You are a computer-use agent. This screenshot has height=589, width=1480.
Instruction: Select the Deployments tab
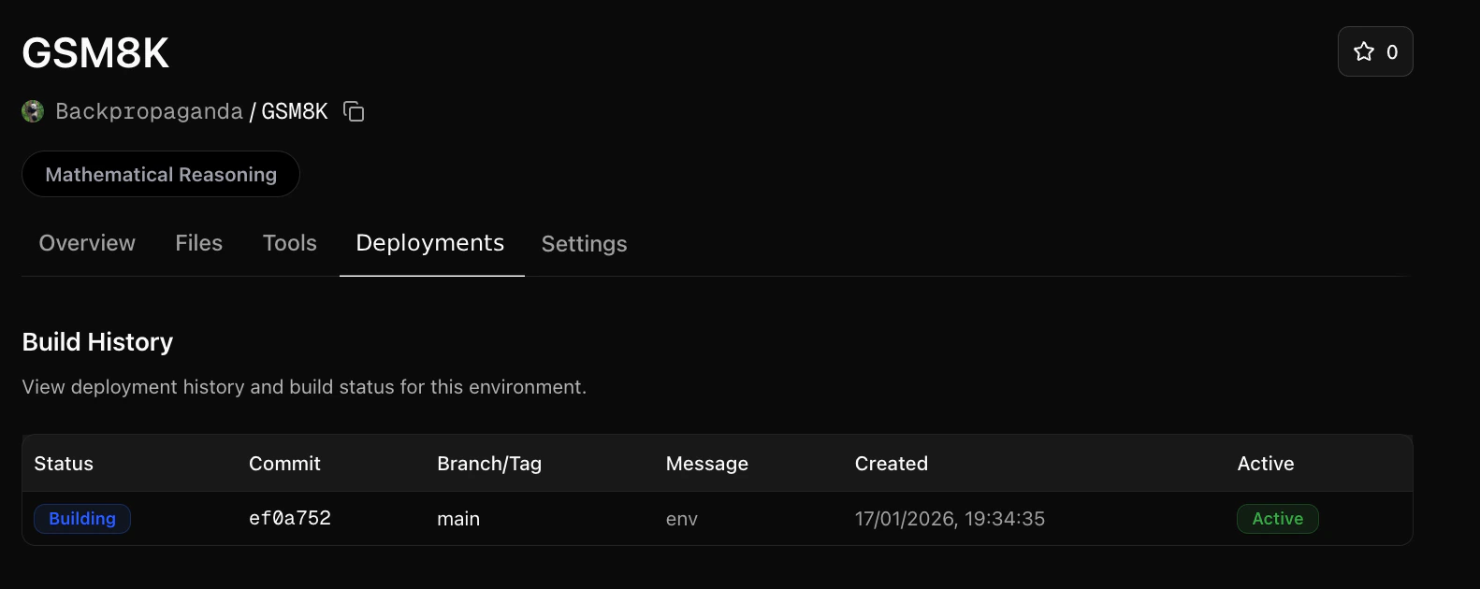click(x=430, y=243)
